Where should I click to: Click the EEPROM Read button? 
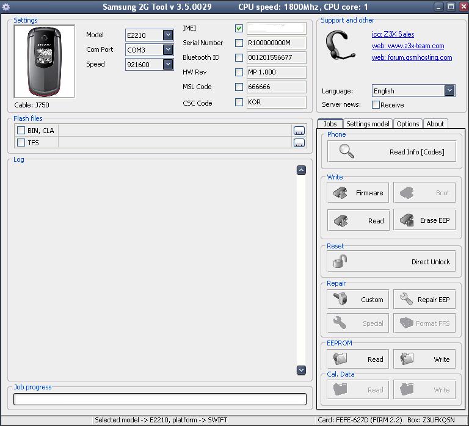(x=358, y=359)
